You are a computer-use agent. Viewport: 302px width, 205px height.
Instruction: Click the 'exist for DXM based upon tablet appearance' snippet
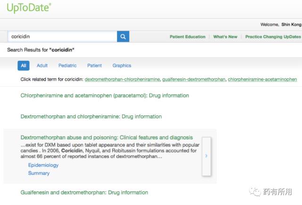click(110, 151)
